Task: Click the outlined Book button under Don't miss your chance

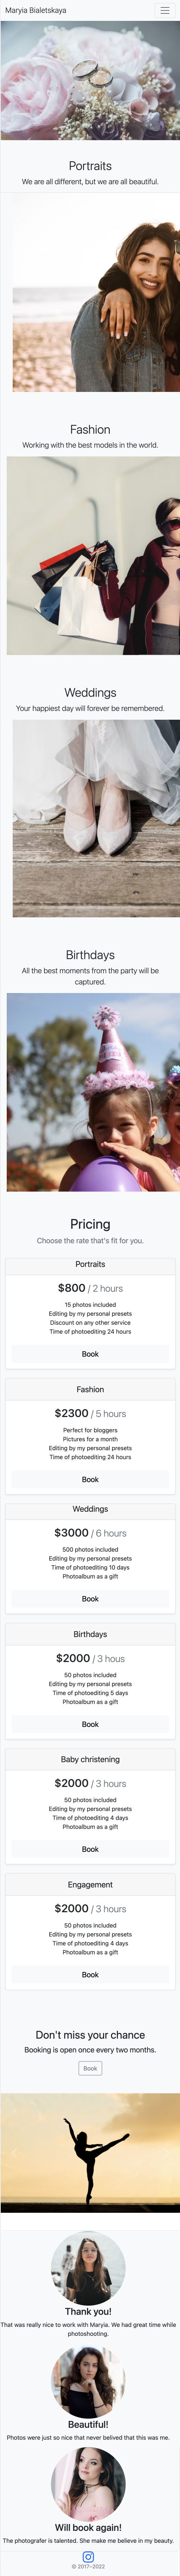Action: pyautogui.click(x=90, y=2060)
